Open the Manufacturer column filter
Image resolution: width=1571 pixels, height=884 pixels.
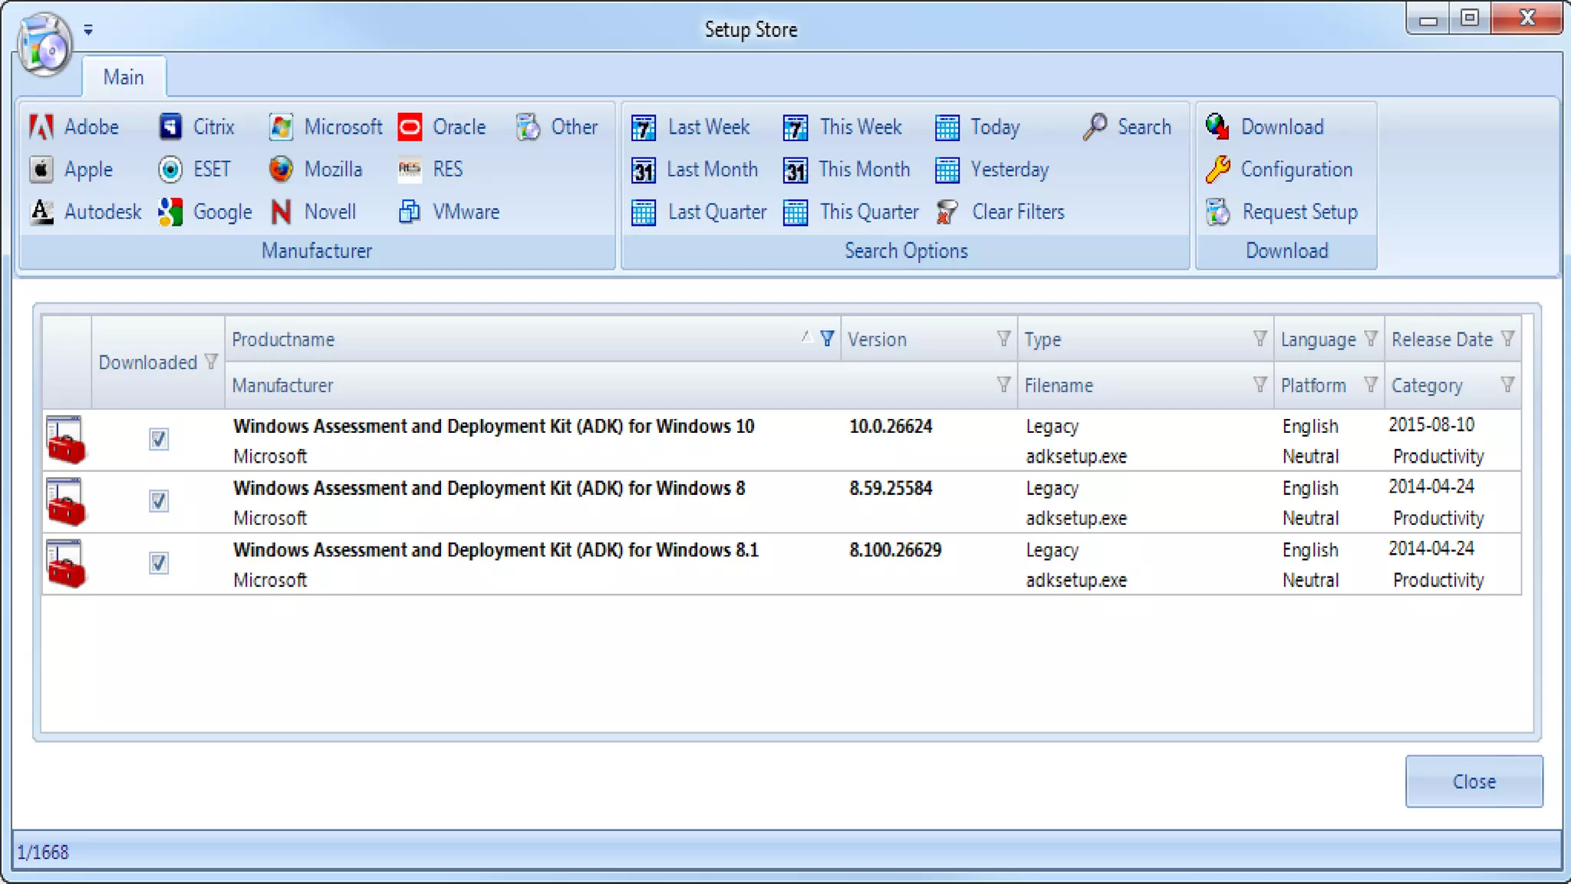(x=1003, y=384)
